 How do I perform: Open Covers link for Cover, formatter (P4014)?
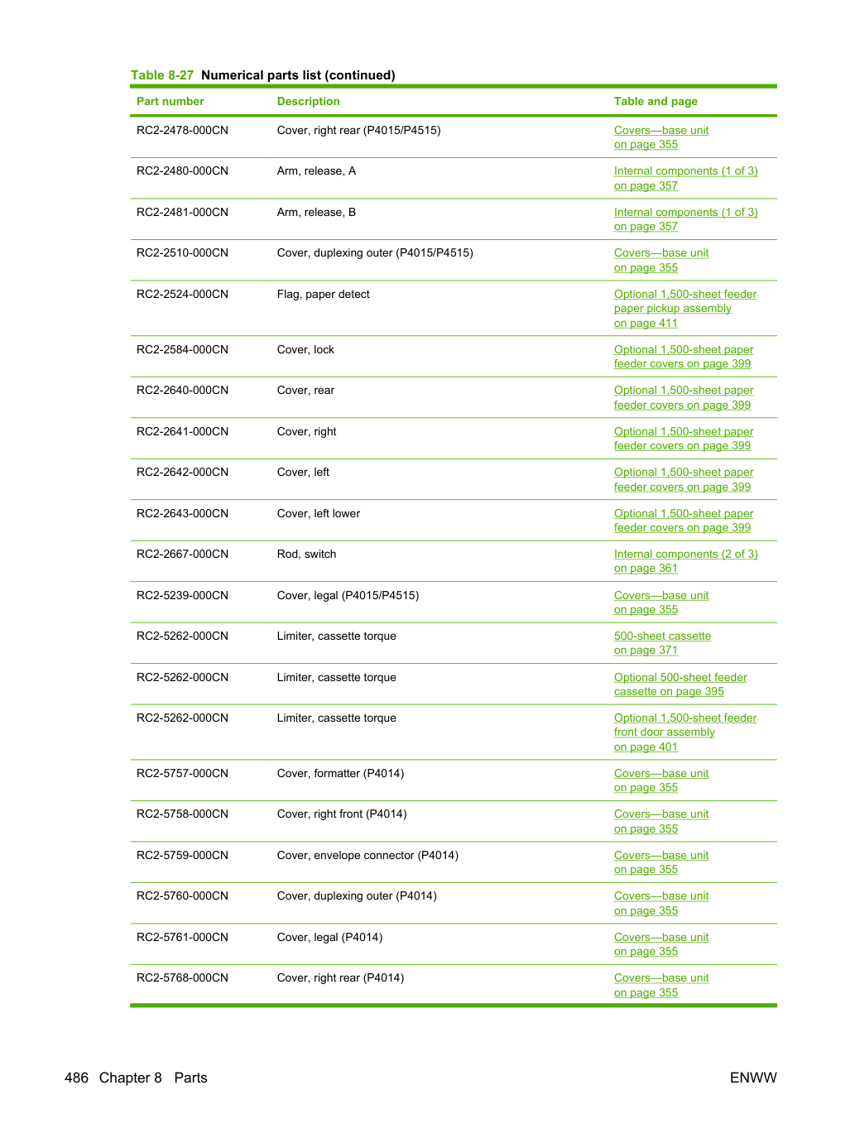(x=661, y=780)
